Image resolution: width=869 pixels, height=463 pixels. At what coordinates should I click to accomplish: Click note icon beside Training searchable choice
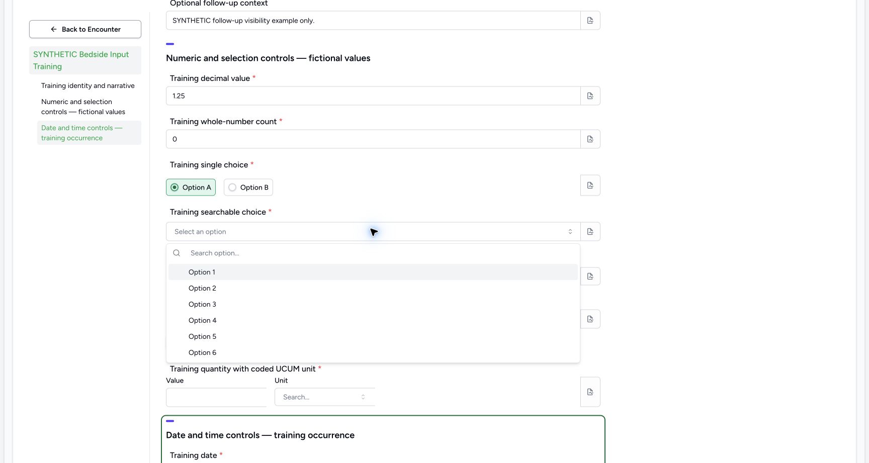pyautogui.click(x=590, y=232)
